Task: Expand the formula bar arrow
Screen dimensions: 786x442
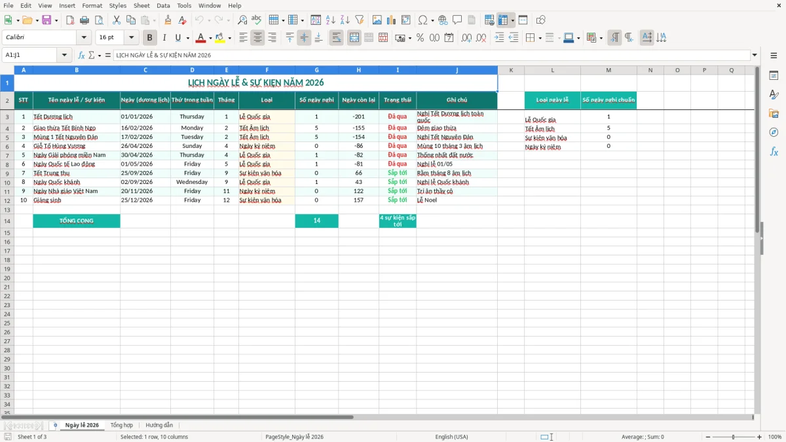Action: (755, 56)
